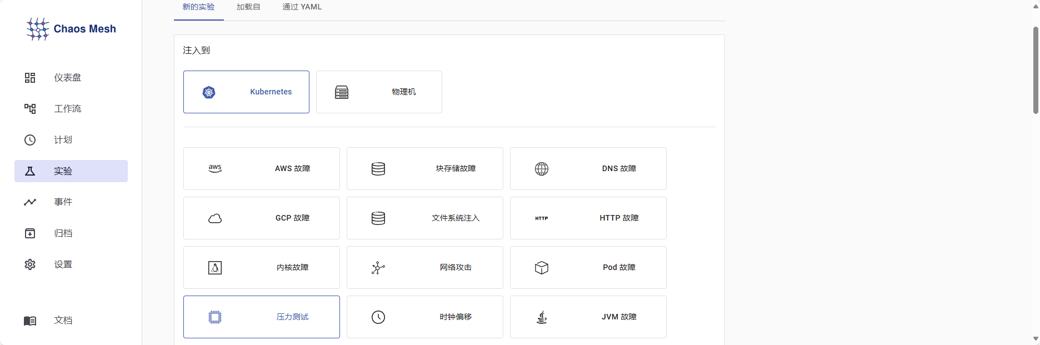Screen dimensions: 1040x345
Task: Select the 网络攻击 experiment type
Action: pos(425,268)
